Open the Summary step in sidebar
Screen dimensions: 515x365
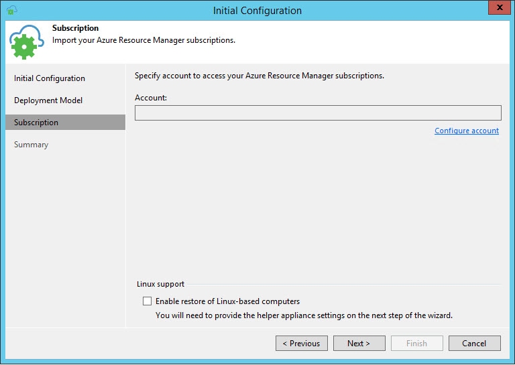click(32, 145)
